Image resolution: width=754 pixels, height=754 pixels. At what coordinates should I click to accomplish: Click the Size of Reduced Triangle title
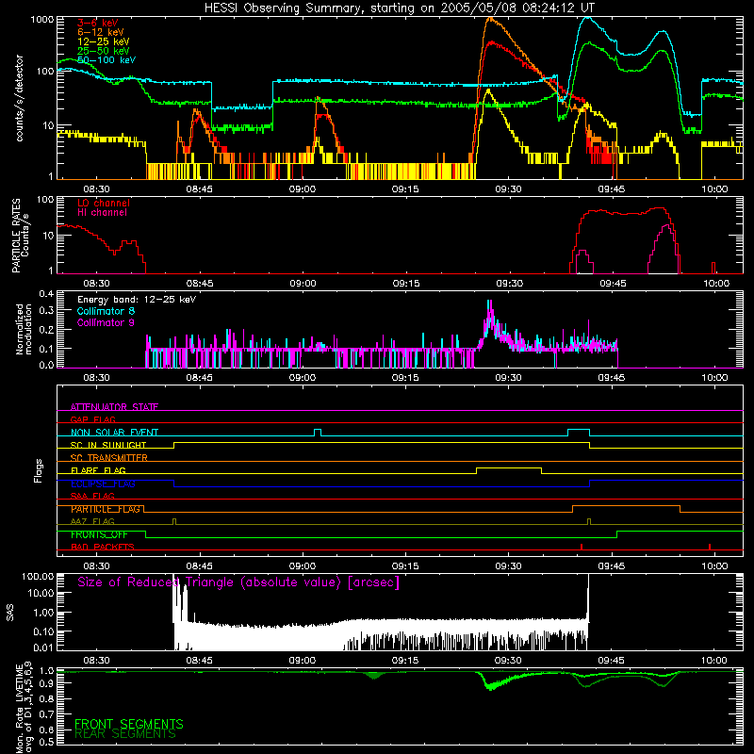(x=238, y=582)
